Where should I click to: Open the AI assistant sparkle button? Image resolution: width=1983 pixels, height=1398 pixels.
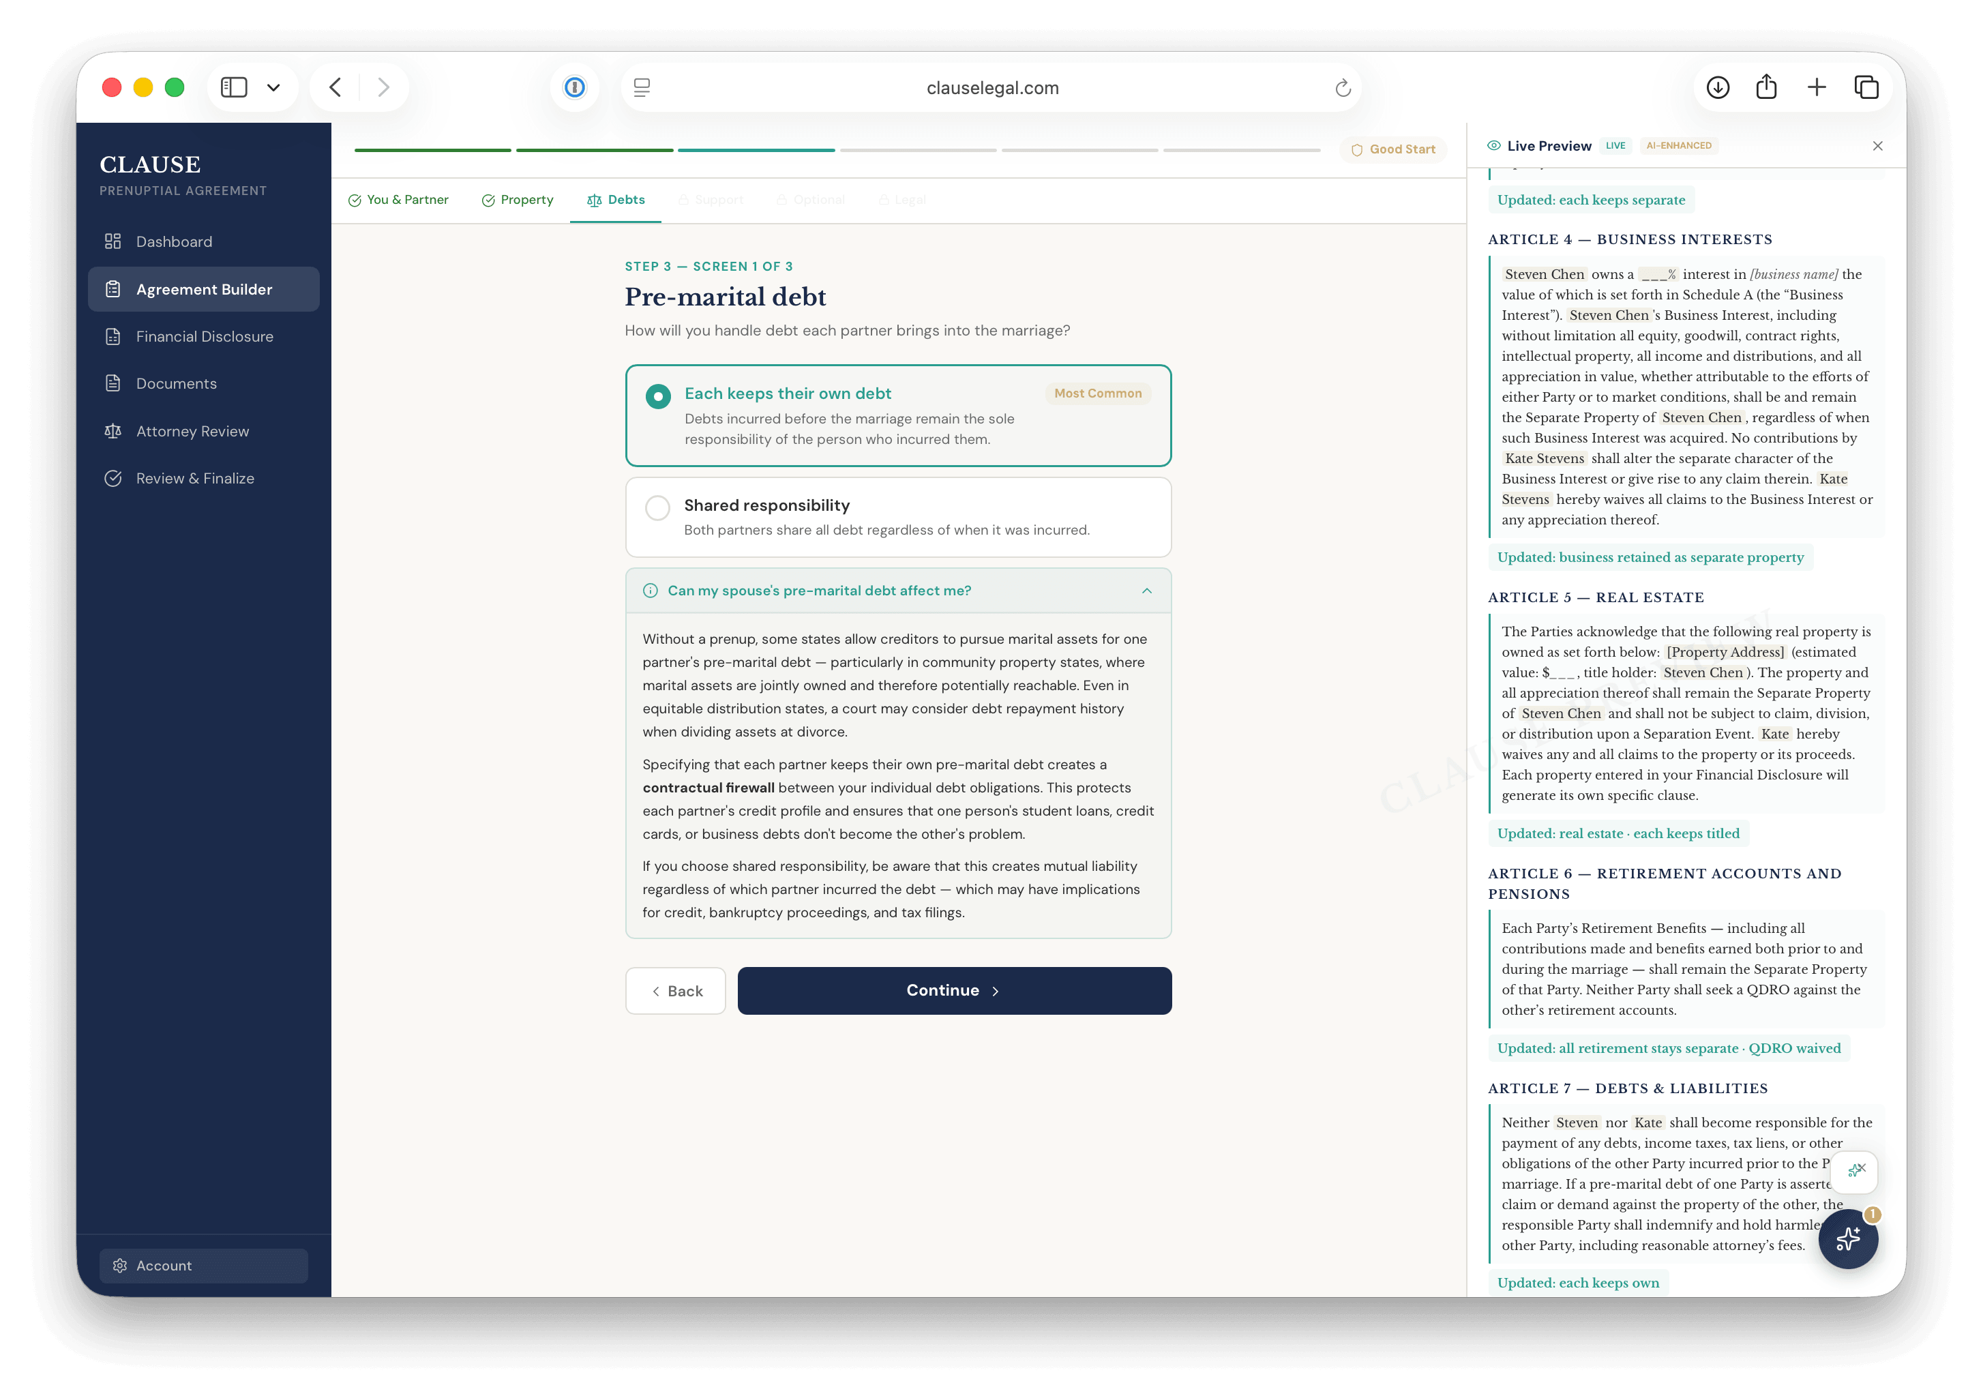1848,1238
